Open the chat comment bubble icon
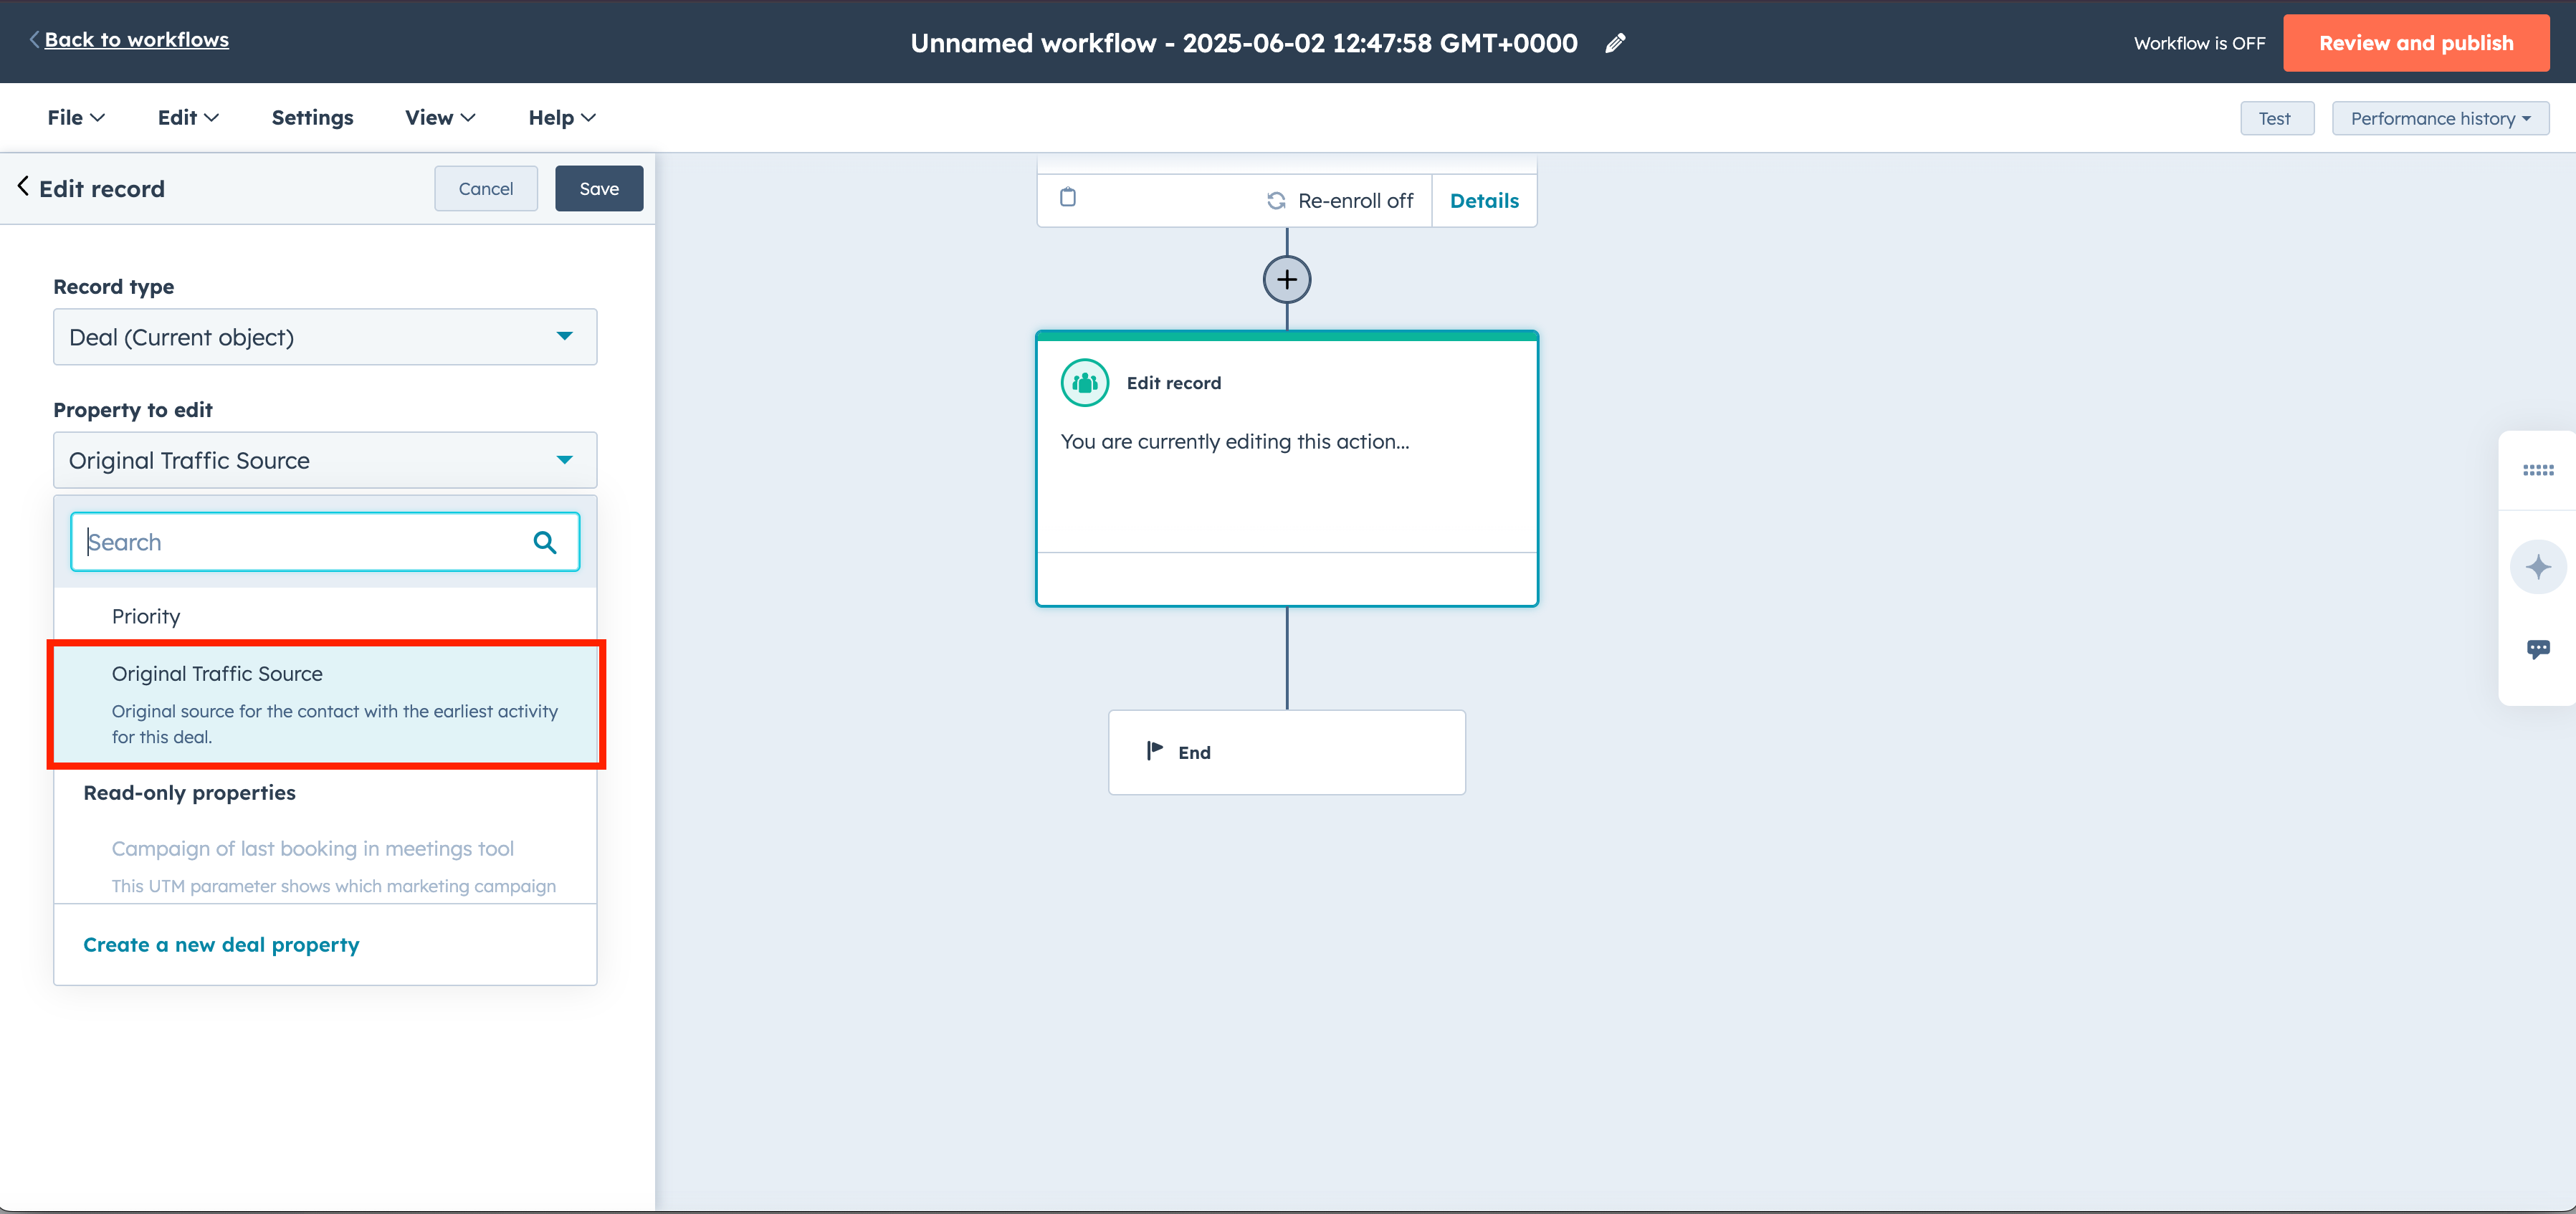 point(2538,649)
